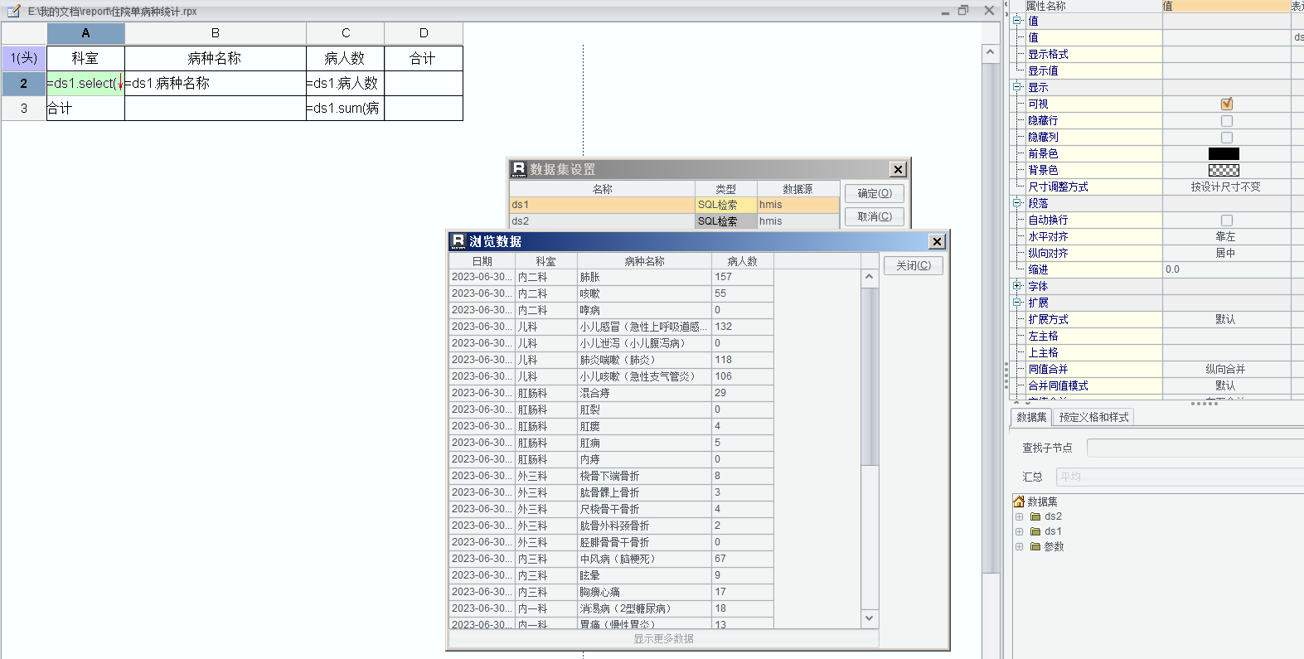This screenshot has width=1304, height=659.
Task: Restore the report document window size
Action: pyautogui.click(x=963, y=11)
